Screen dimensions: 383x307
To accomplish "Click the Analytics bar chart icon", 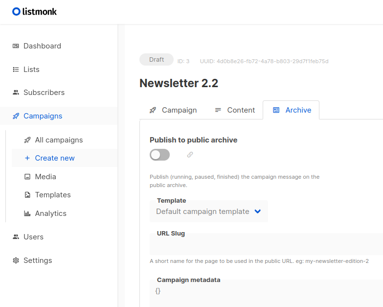I will pos(27,213).
